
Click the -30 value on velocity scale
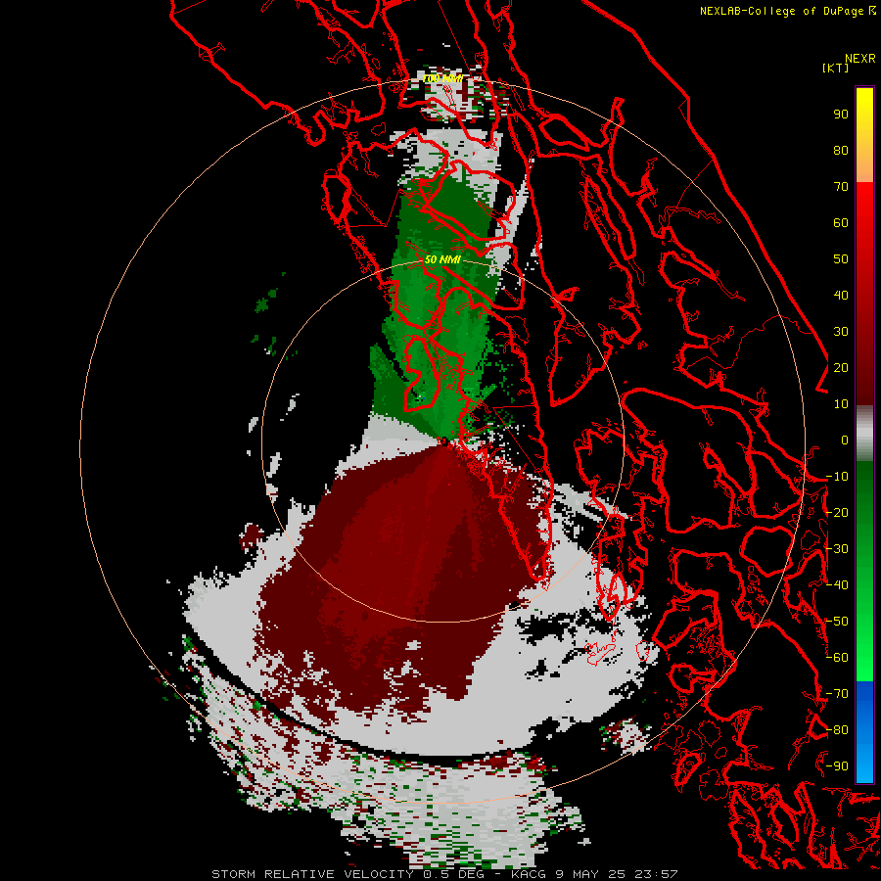(x=837, y=549)
